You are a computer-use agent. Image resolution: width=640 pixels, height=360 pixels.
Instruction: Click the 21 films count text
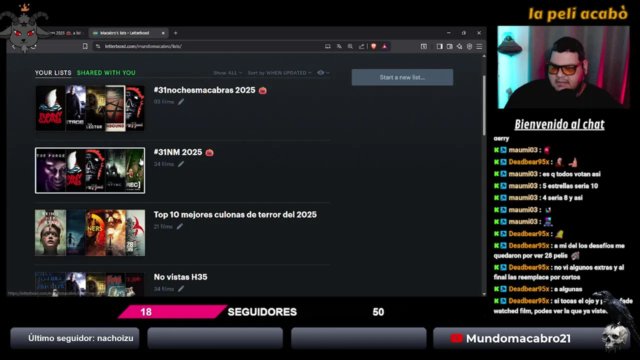point(163,226)
